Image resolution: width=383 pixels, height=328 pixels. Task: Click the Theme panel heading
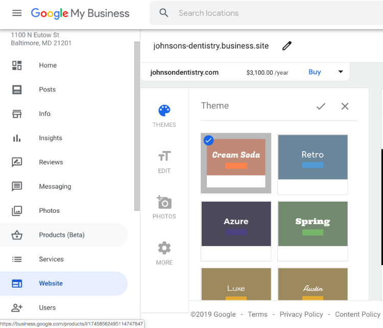point(214,106)
